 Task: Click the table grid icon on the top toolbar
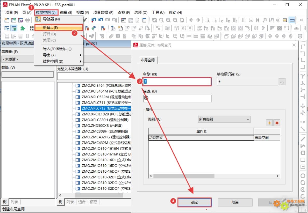(144, 20)
